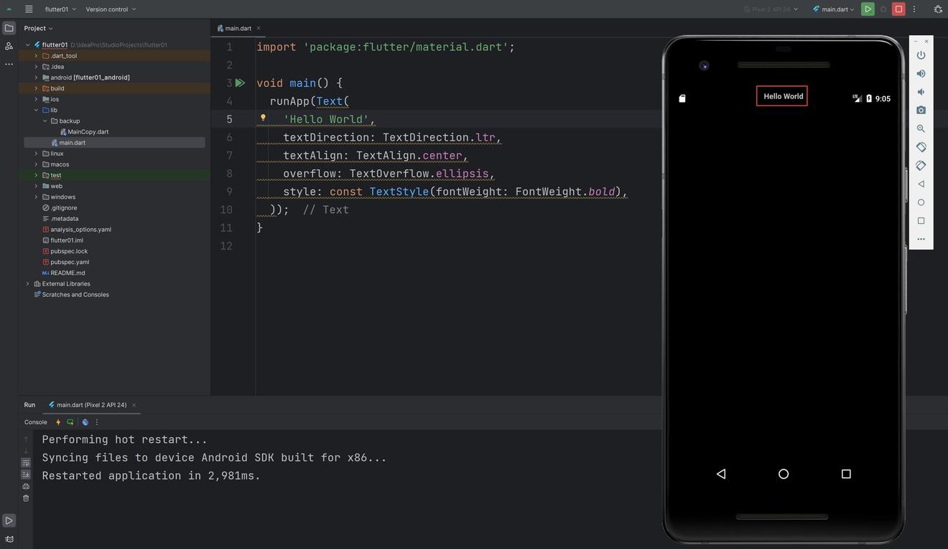The height and width of the screenshot is (549, 948).
Task: Click the Flutter Hot Reload lightning icon
Action: [x=58, y=422]
